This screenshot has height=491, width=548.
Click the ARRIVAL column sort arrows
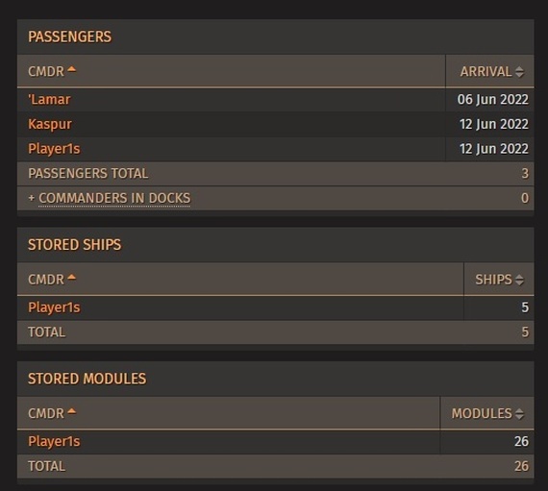tap(519, 72)
